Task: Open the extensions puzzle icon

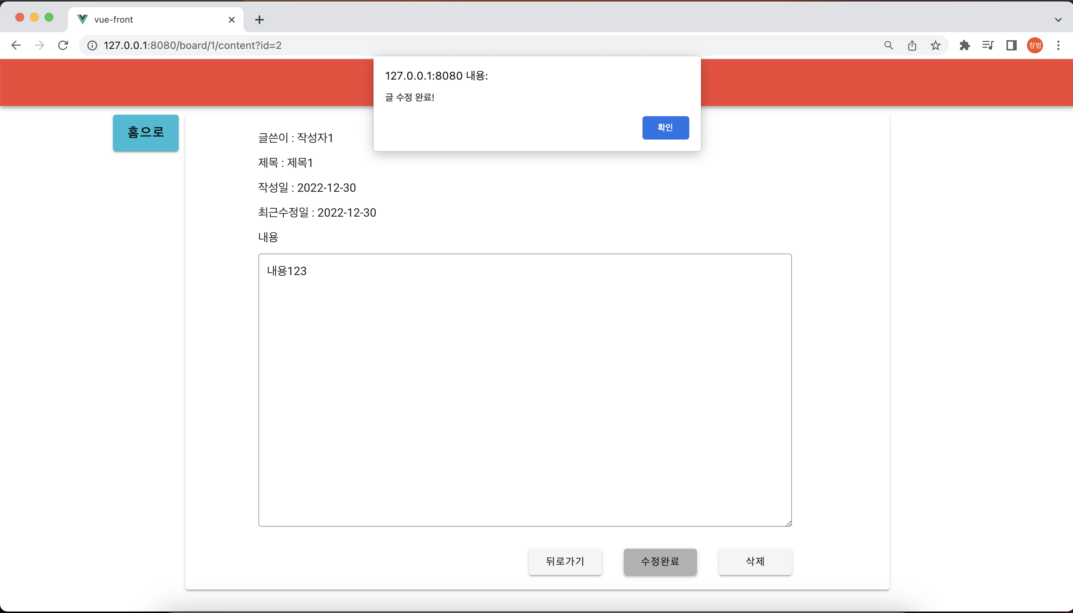Action: pos(964,45)
